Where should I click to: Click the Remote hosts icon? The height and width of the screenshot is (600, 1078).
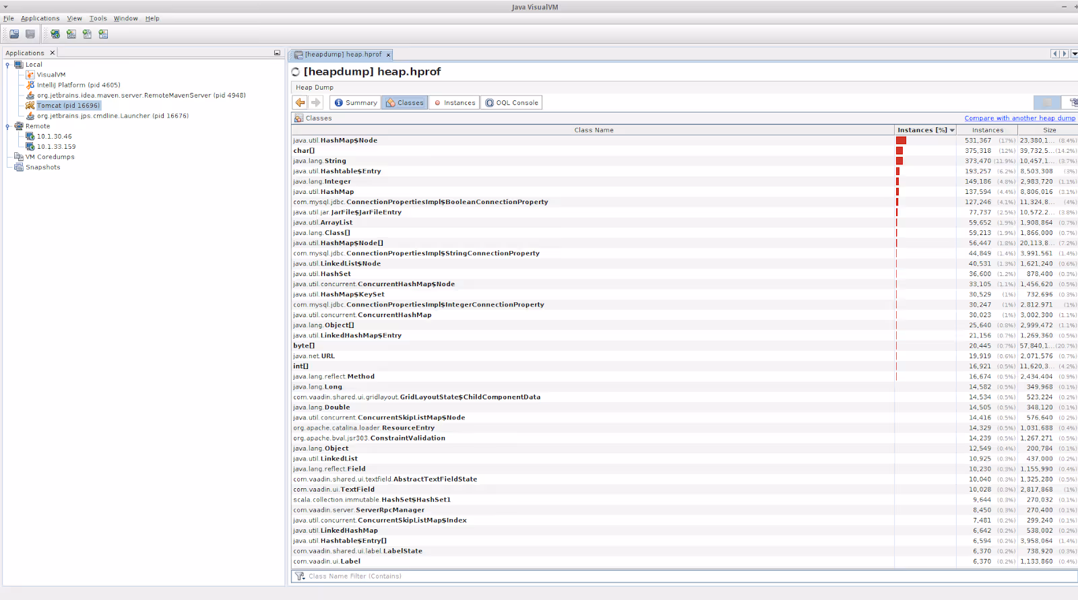coord(19,126)
